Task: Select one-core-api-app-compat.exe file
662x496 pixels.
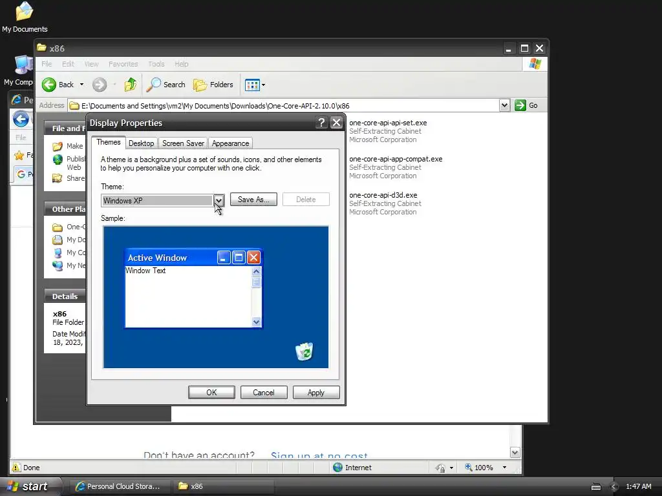Action: click(396, 159)
